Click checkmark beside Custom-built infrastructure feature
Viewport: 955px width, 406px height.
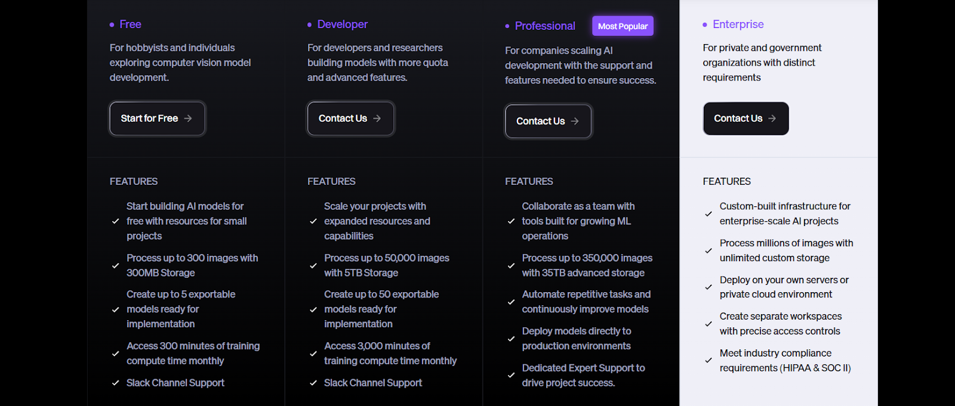pyautogui.click(x=708, y=213)
